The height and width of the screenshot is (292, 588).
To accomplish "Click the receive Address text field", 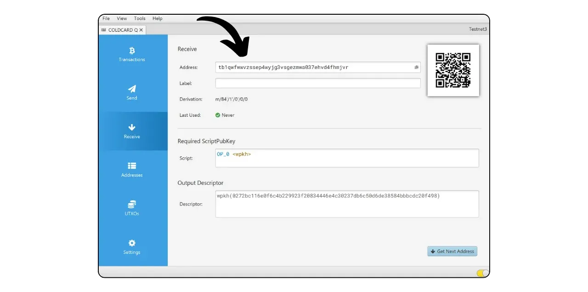I will tap(312, 68).
